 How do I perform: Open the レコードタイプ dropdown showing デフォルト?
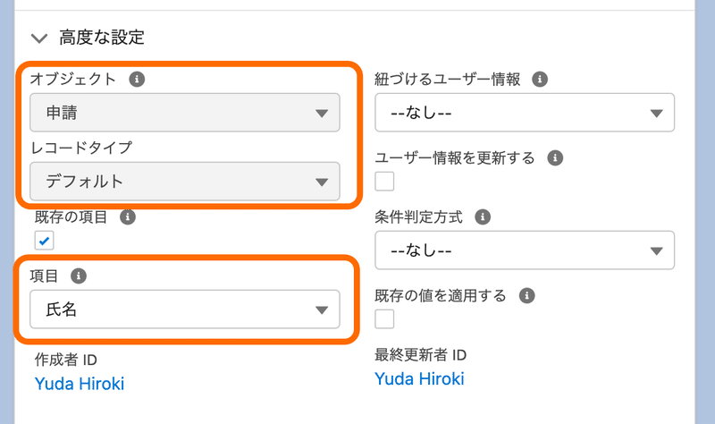(x=185, y=182)
